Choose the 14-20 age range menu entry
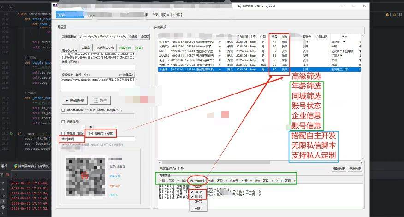 [x=198, y=187]
